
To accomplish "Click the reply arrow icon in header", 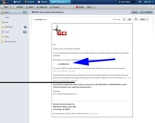I will (136, 19).
